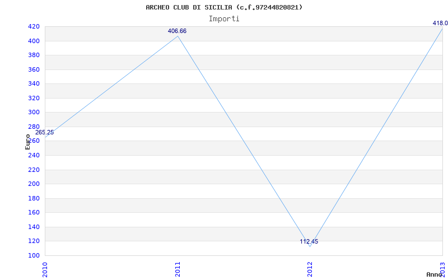This screenshot has height=280, width=448.
Task: Click the 140 y-axis tick label
Action: (34, 227)
